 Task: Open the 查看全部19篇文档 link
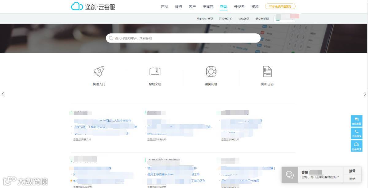[157, 187]
